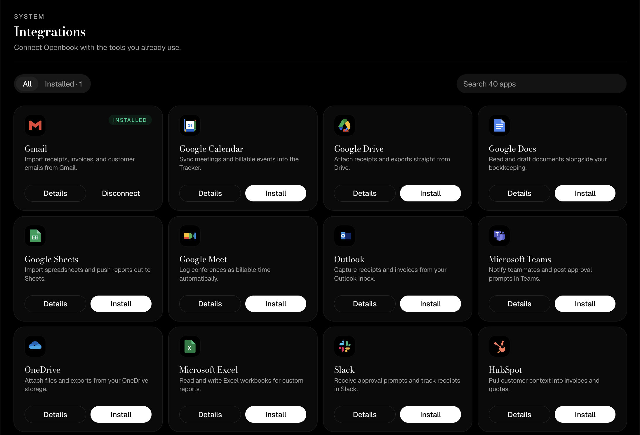The height and width of the screenshot is (435, 640).
Task: Click the Google Docs app icon
Action: 499,125
